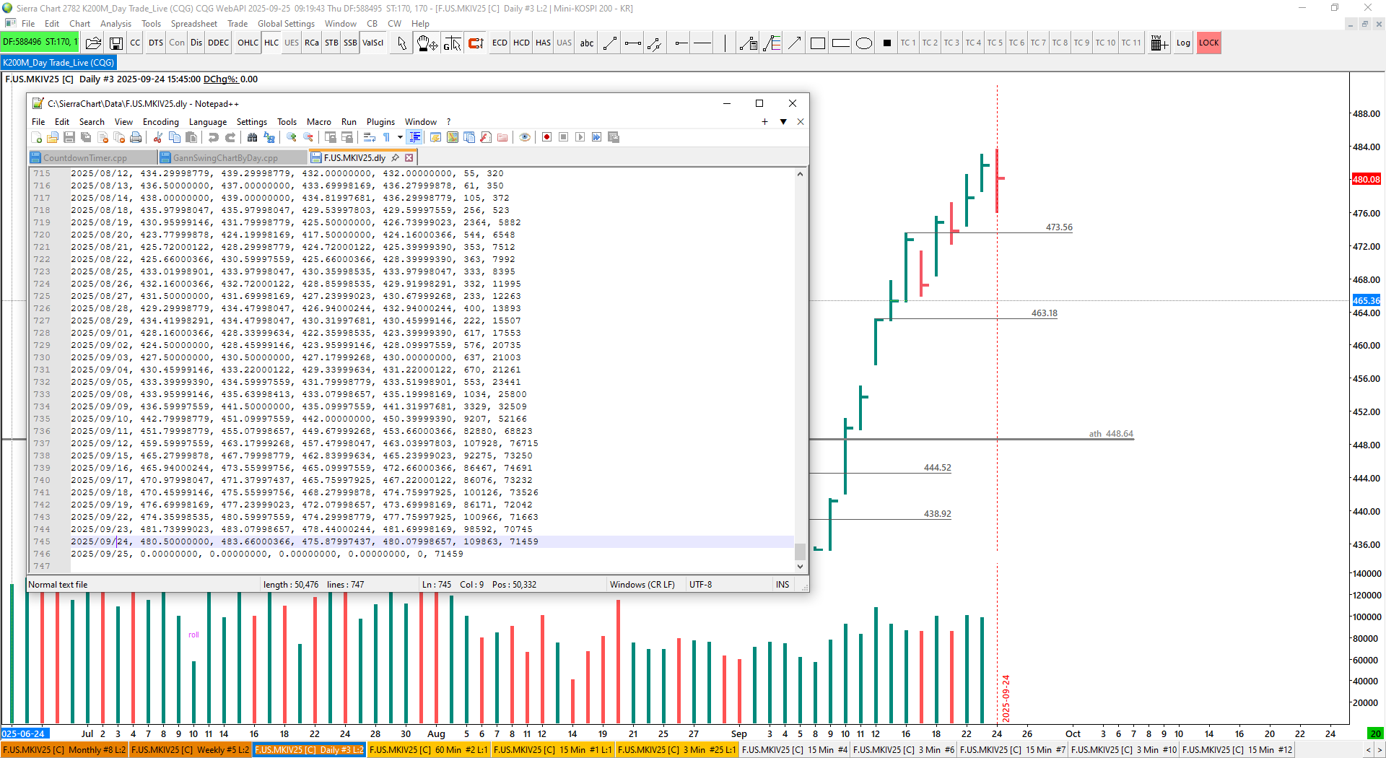Image resolution: width=1386 pixels, height=758 pixels.
Task: Click the Notepad++ vertical scrollbar thumb
Action: [x=800, y=551]
